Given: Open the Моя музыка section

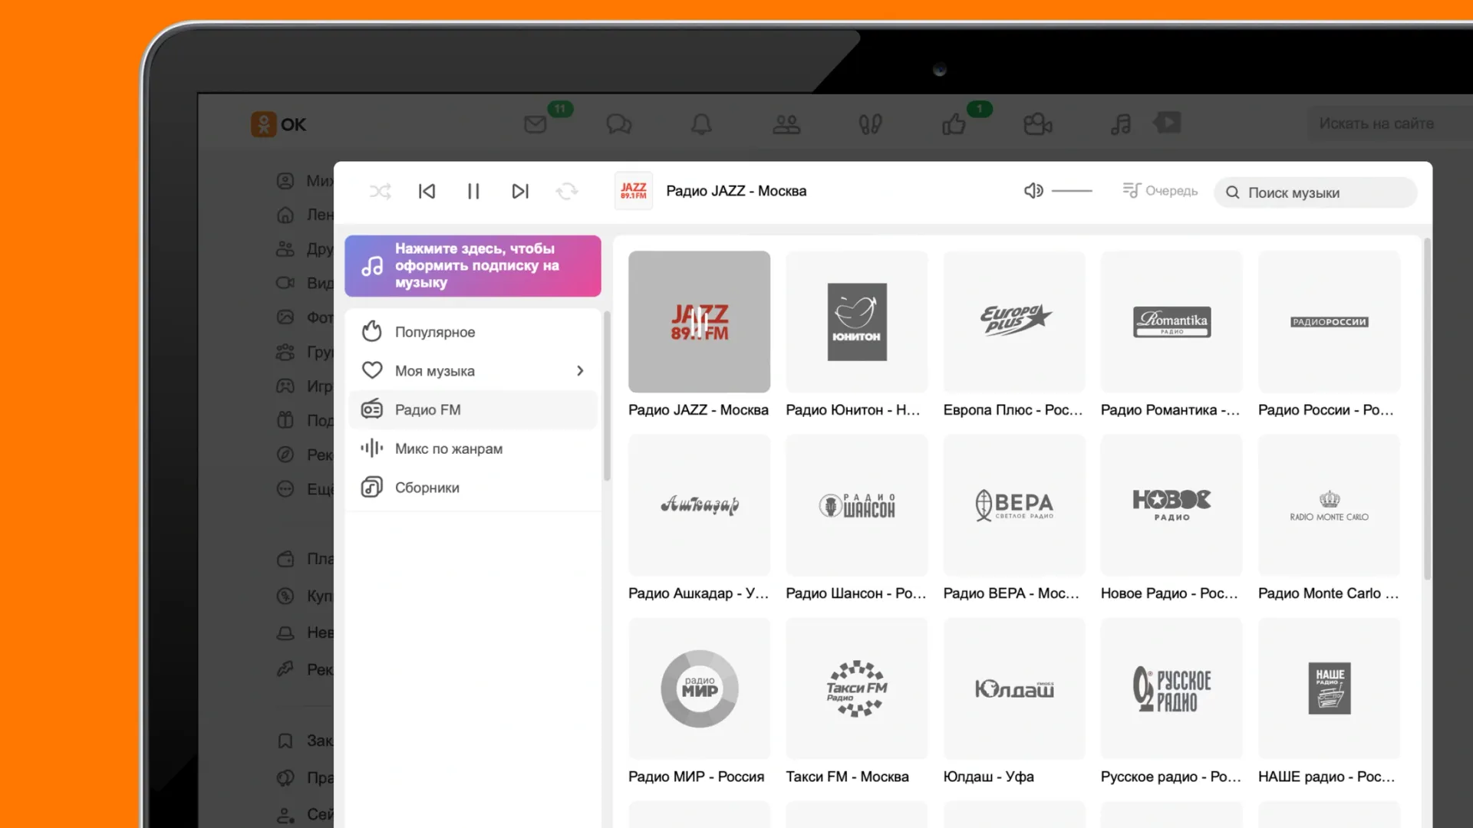Looking at the screenshot, I should pos(473,371).
